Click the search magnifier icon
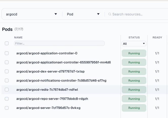The width and height of the screenshot is (168, 118). (110, 14)
